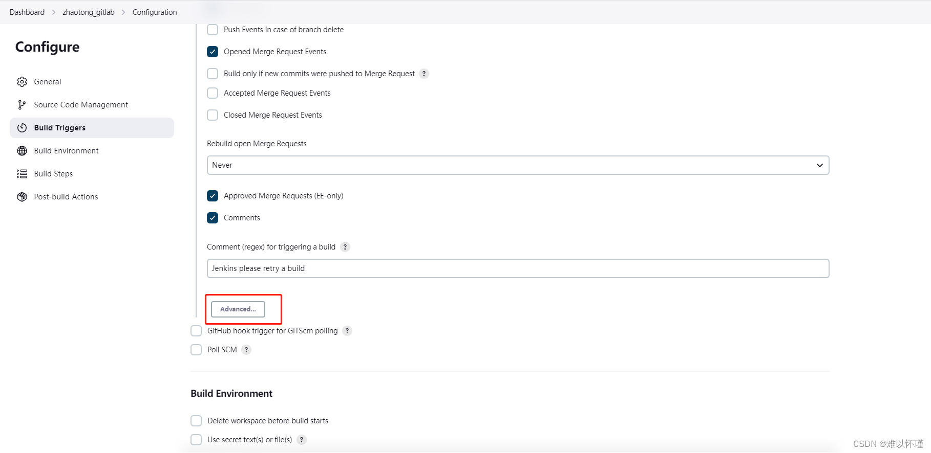
Task: Check Use secret text(s) or file(s)
Action: click(196, 440)
